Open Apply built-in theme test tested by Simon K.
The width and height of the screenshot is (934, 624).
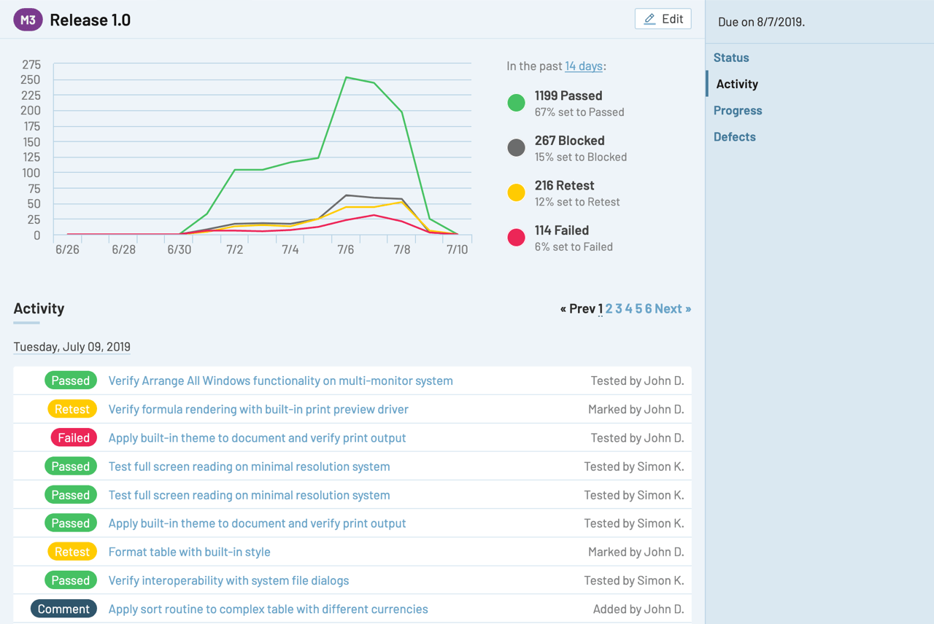click(258, 523)
